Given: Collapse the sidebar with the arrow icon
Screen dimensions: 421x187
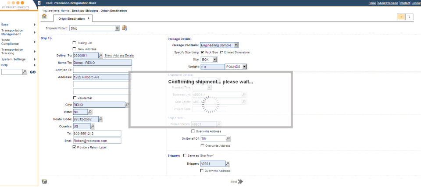Looking at the screenshot, I should pos(39,3).
